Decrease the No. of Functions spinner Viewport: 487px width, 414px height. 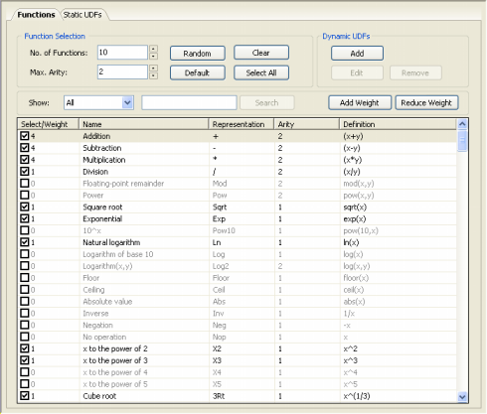click(x=153, y=56)
